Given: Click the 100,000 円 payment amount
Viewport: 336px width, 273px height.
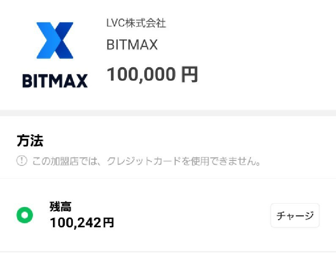Looking at the screenshot, I should 152,74.
